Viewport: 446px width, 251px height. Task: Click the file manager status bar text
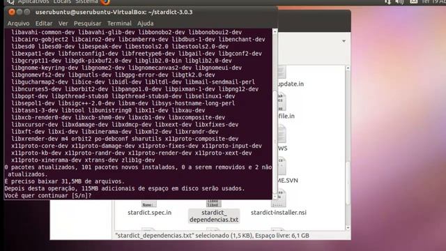tap(212, 236)
